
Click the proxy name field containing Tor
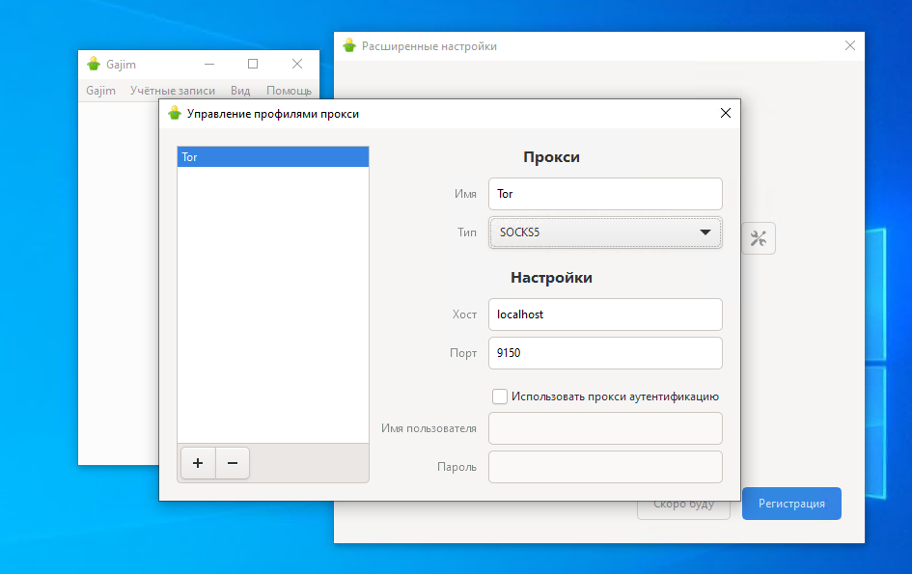(x=605, y=194)
